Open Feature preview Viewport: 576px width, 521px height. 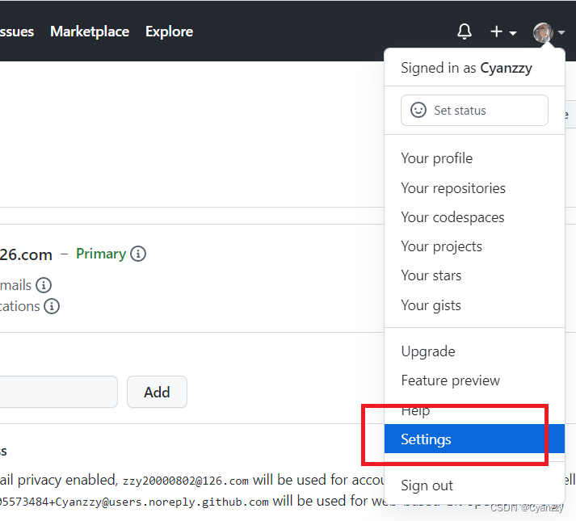(x=474, y=380)
